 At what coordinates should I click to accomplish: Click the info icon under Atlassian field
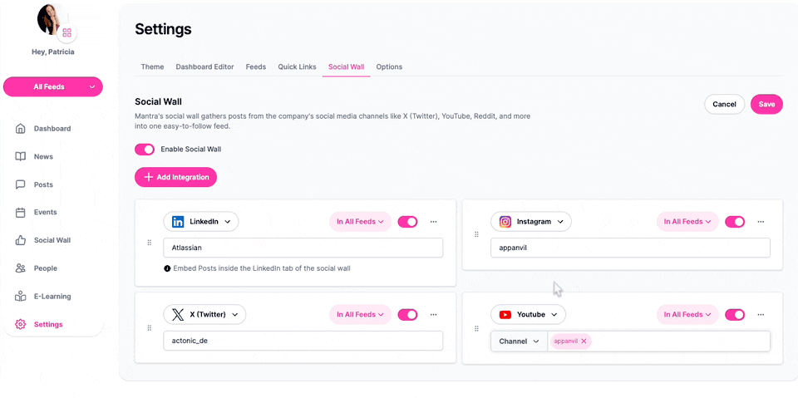tap(167, 268)
